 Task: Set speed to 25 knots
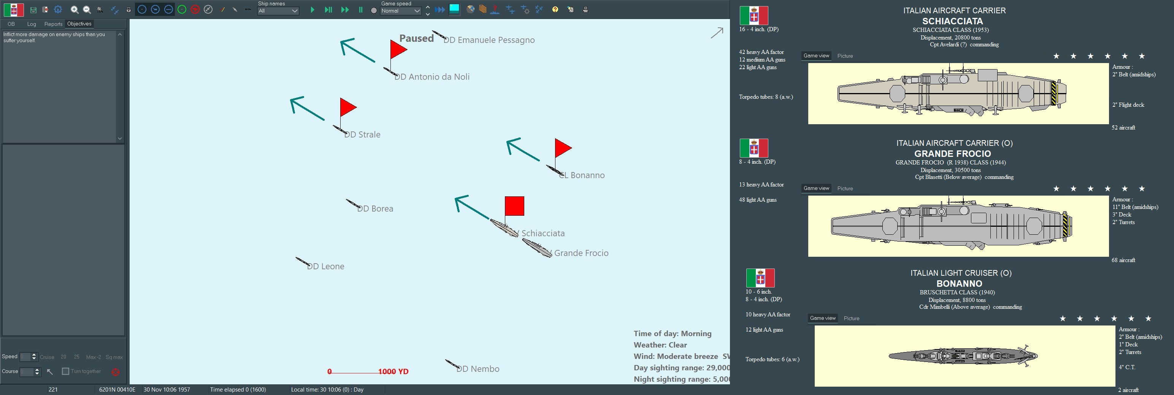point(76,357)
